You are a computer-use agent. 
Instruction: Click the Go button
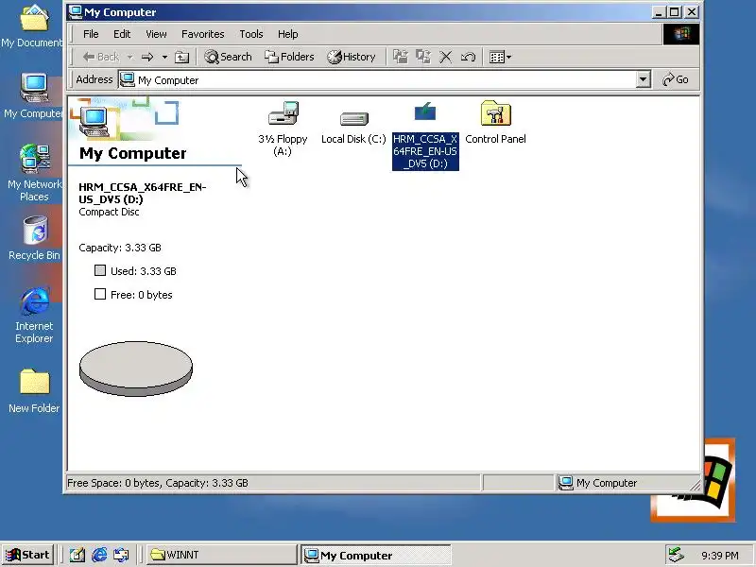click(x=676, y=79)
